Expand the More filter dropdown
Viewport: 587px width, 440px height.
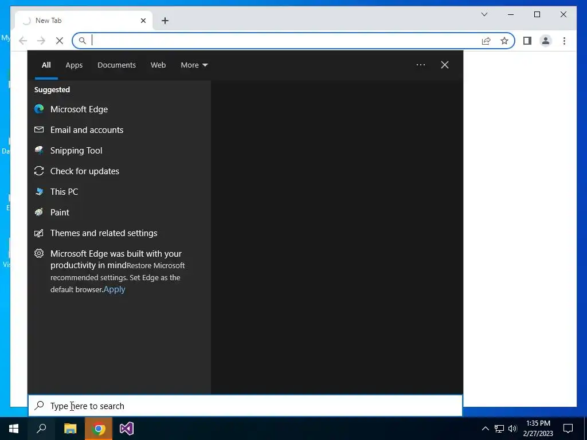click(194, 65)
